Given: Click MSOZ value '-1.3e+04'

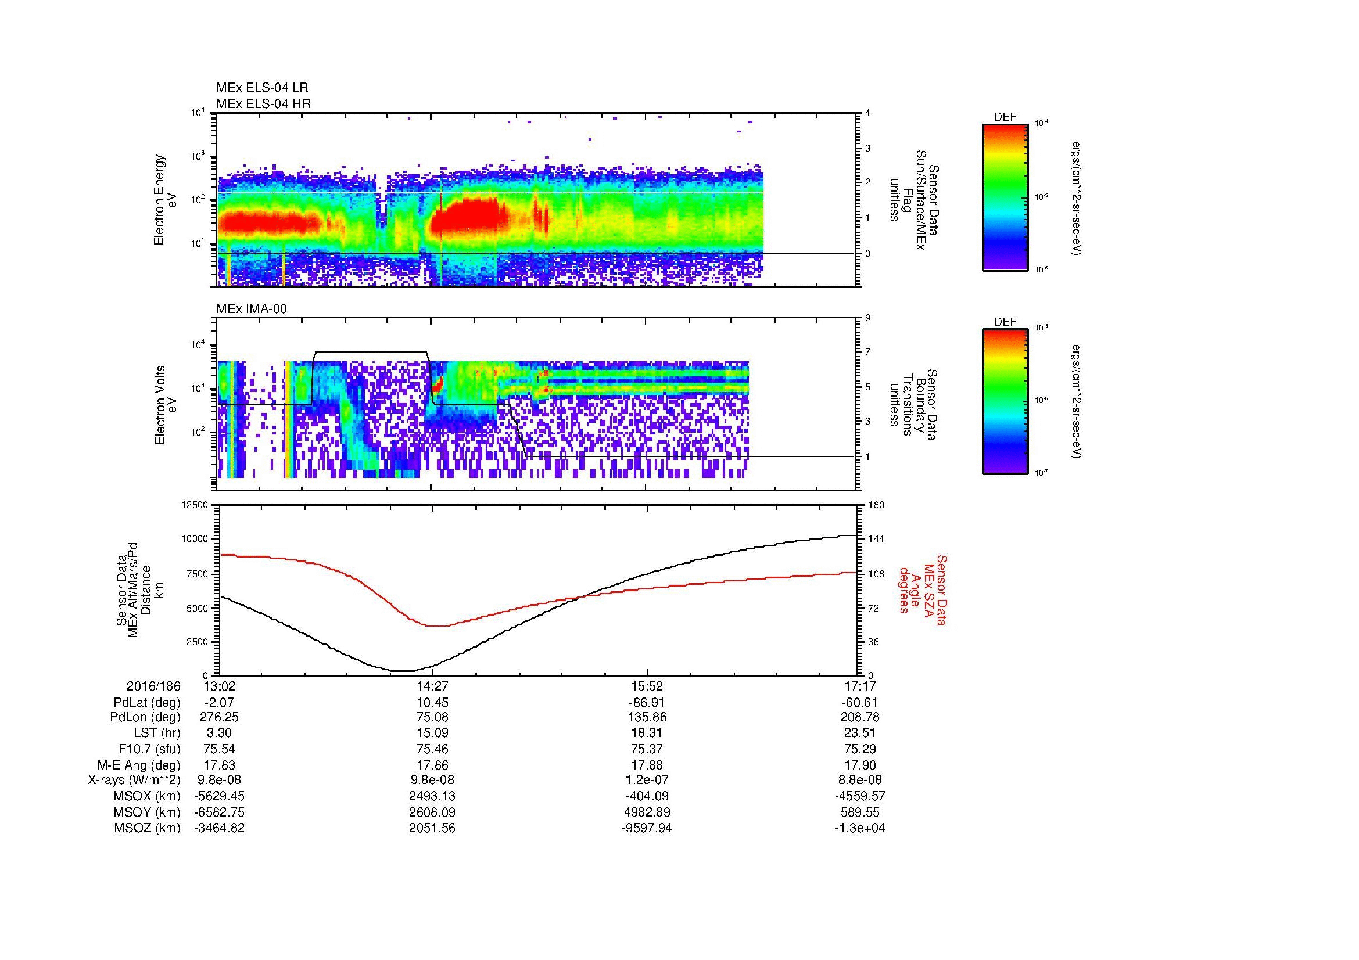Looking at the screenshot, I should pos(859,828).
